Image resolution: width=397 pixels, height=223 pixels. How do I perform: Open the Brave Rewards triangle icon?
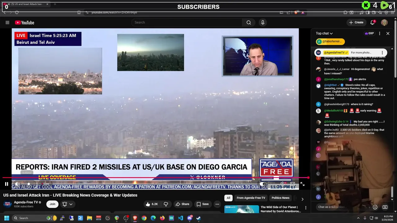[302, 12]
